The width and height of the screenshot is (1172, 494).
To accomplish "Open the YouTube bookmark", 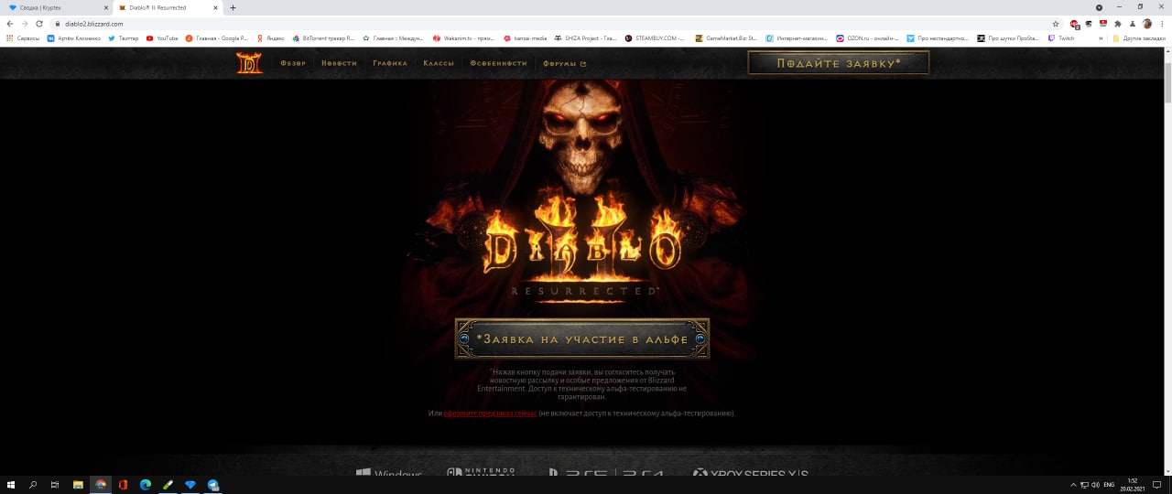I will [162, 38].
